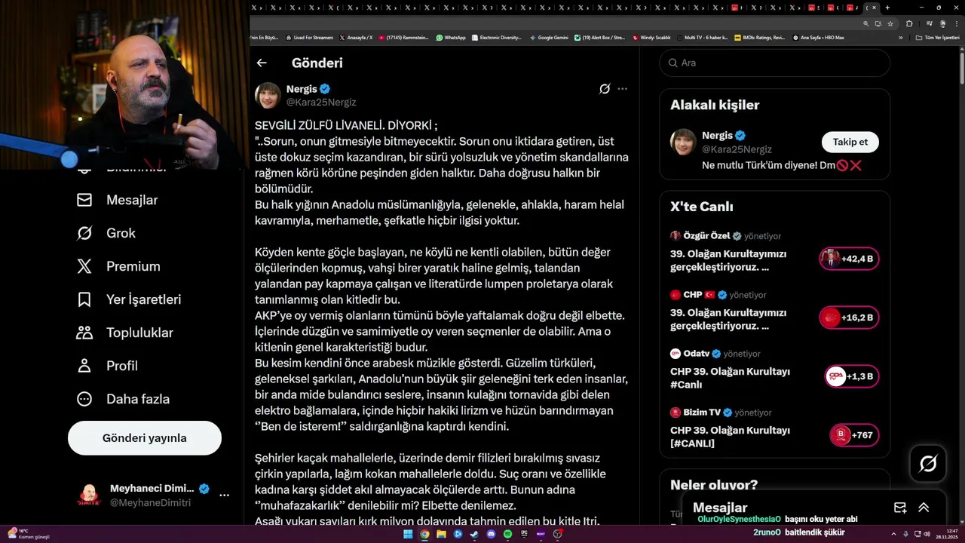Open the taskbar volume control

point(927,534)
